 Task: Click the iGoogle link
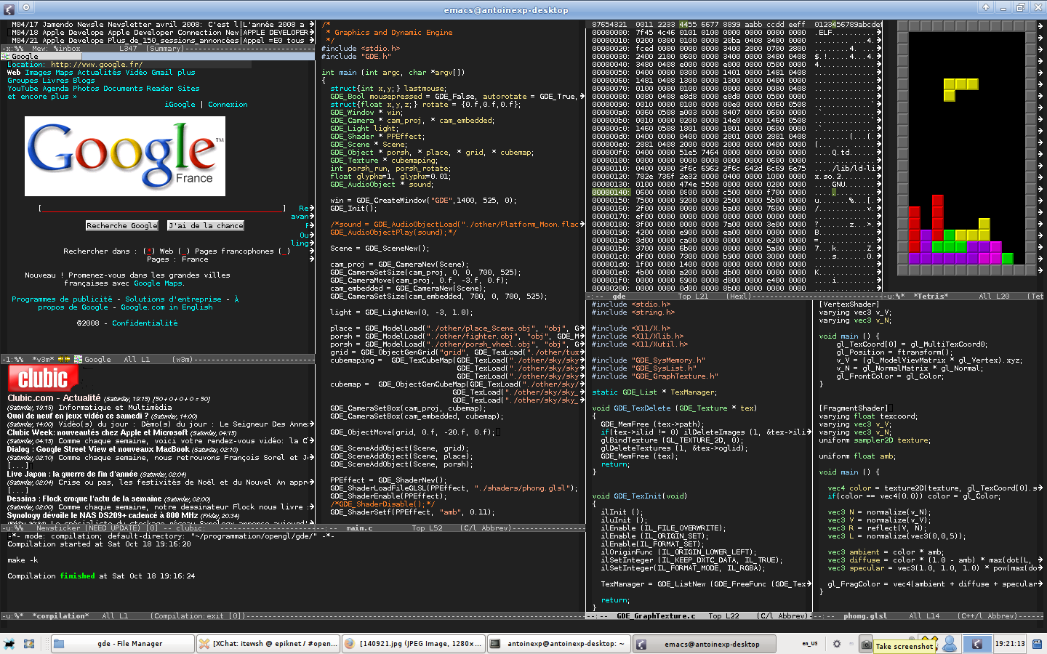pyautogui.click(x=180, y=105)
